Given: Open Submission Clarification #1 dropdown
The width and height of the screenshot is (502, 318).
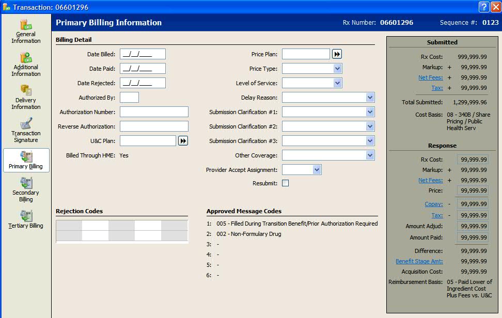Looking at the screenshot, I should [x=370, y=112].
